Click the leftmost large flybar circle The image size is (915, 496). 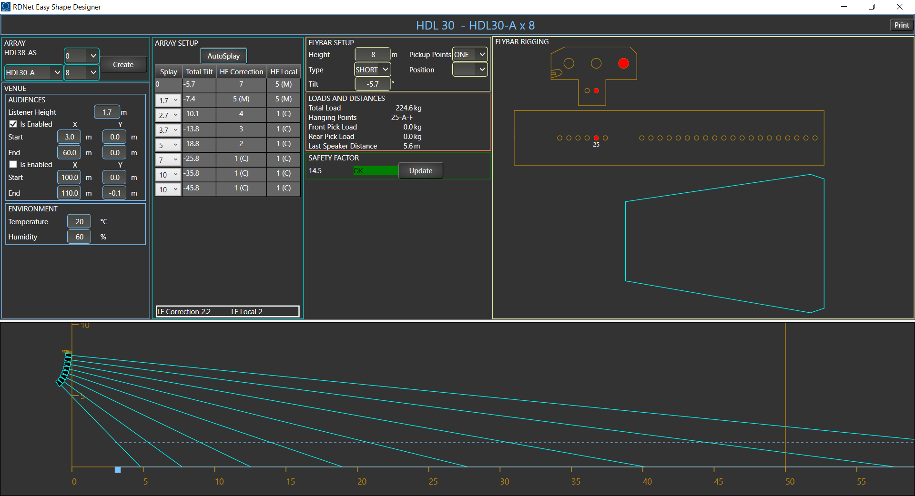569,63
